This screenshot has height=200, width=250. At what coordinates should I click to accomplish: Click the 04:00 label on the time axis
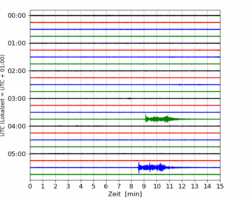point(17,126)
